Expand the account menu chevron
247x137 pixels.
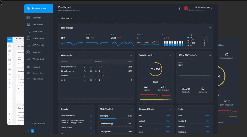pyautogui.click(x=212, y=9)
